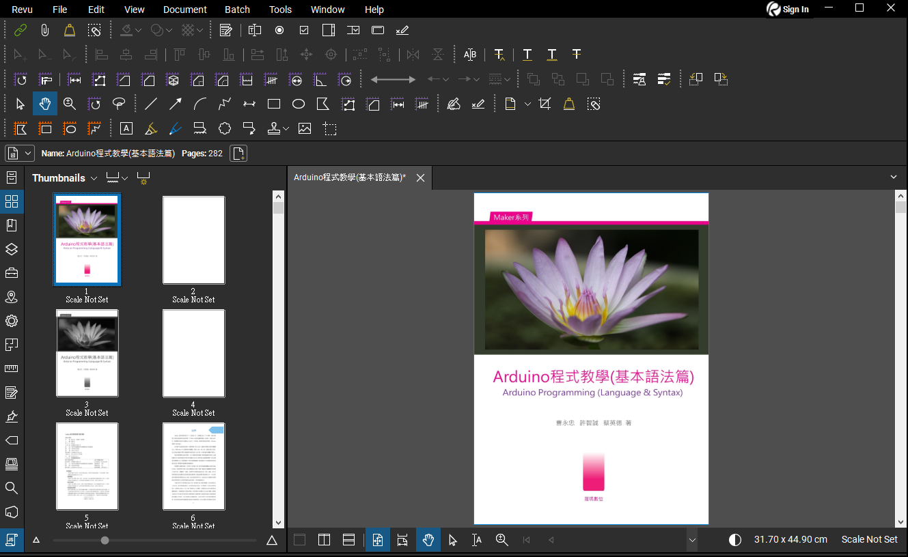The height and width of the screenshot is (557, 908).
Task: Click the Arrow markup tool
Action: click(176, 104)
